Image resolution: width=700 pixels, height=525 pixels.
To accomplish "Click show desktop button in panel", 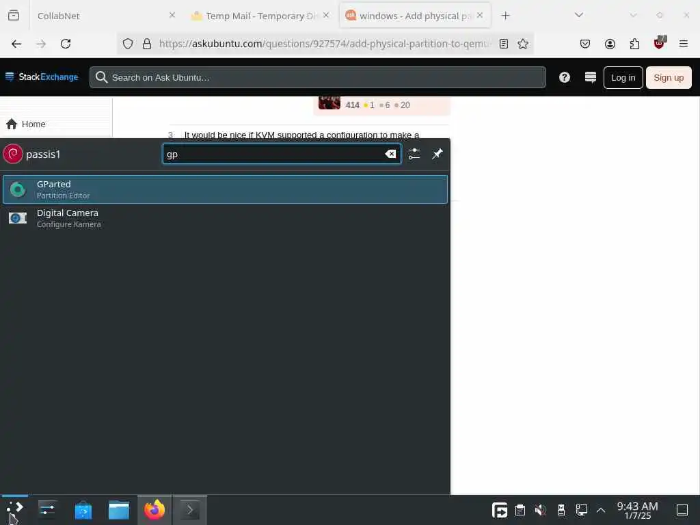I will pos(682,510).
